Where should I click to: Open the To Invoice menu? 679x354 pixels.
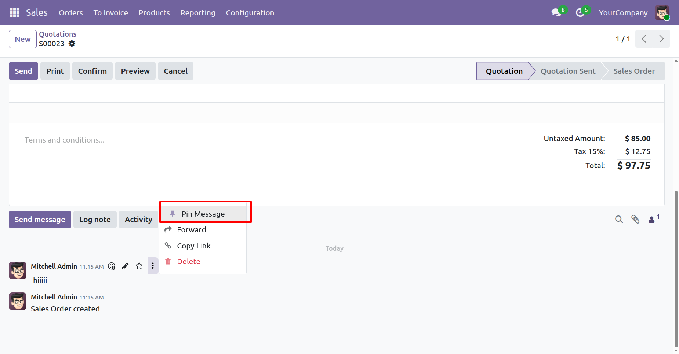click(110, 13)
